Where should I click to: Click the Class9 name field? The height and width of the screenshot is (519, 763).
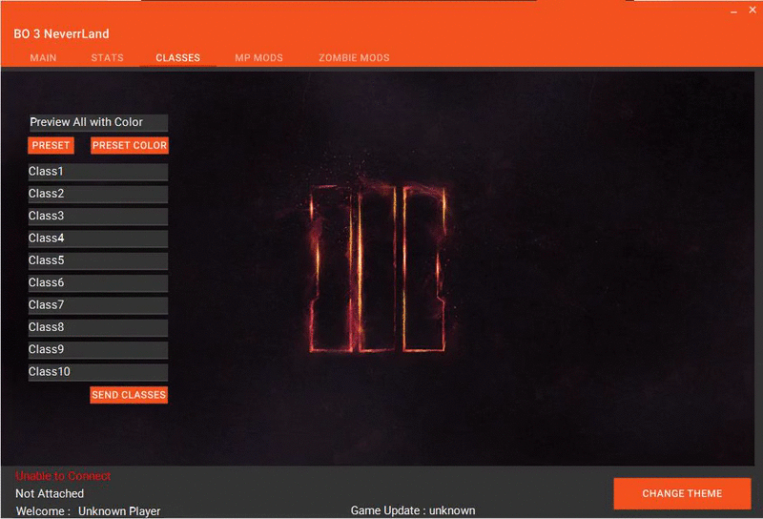click(98, 350)
